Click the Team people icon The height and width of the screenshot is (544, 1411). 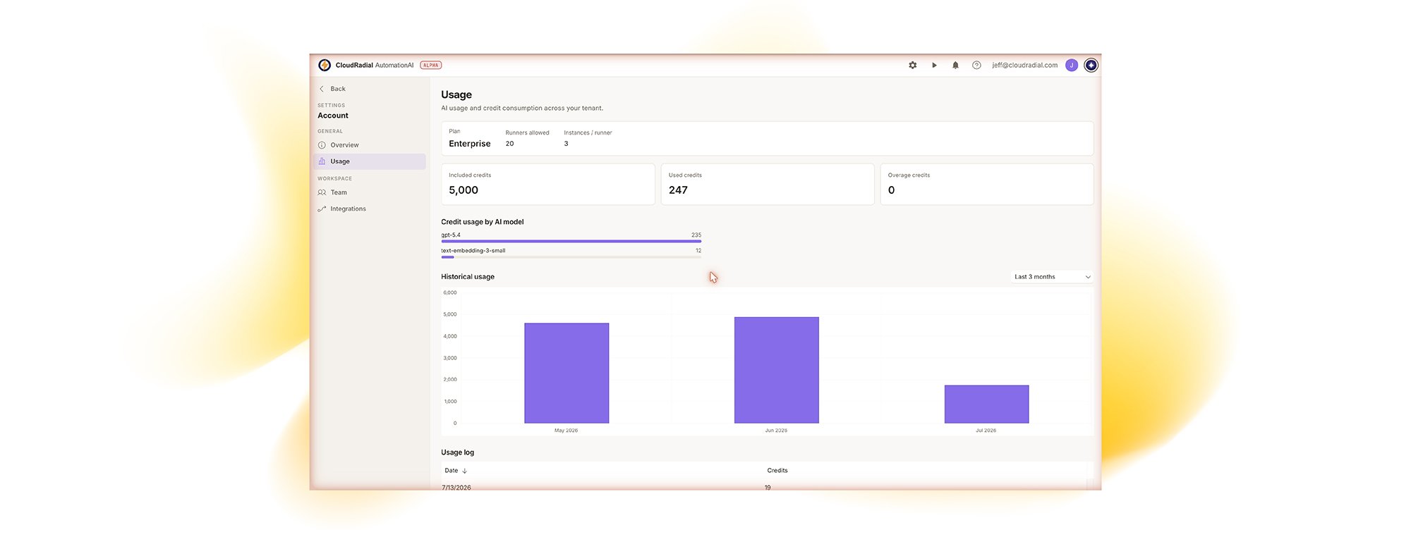coord(322,192)
